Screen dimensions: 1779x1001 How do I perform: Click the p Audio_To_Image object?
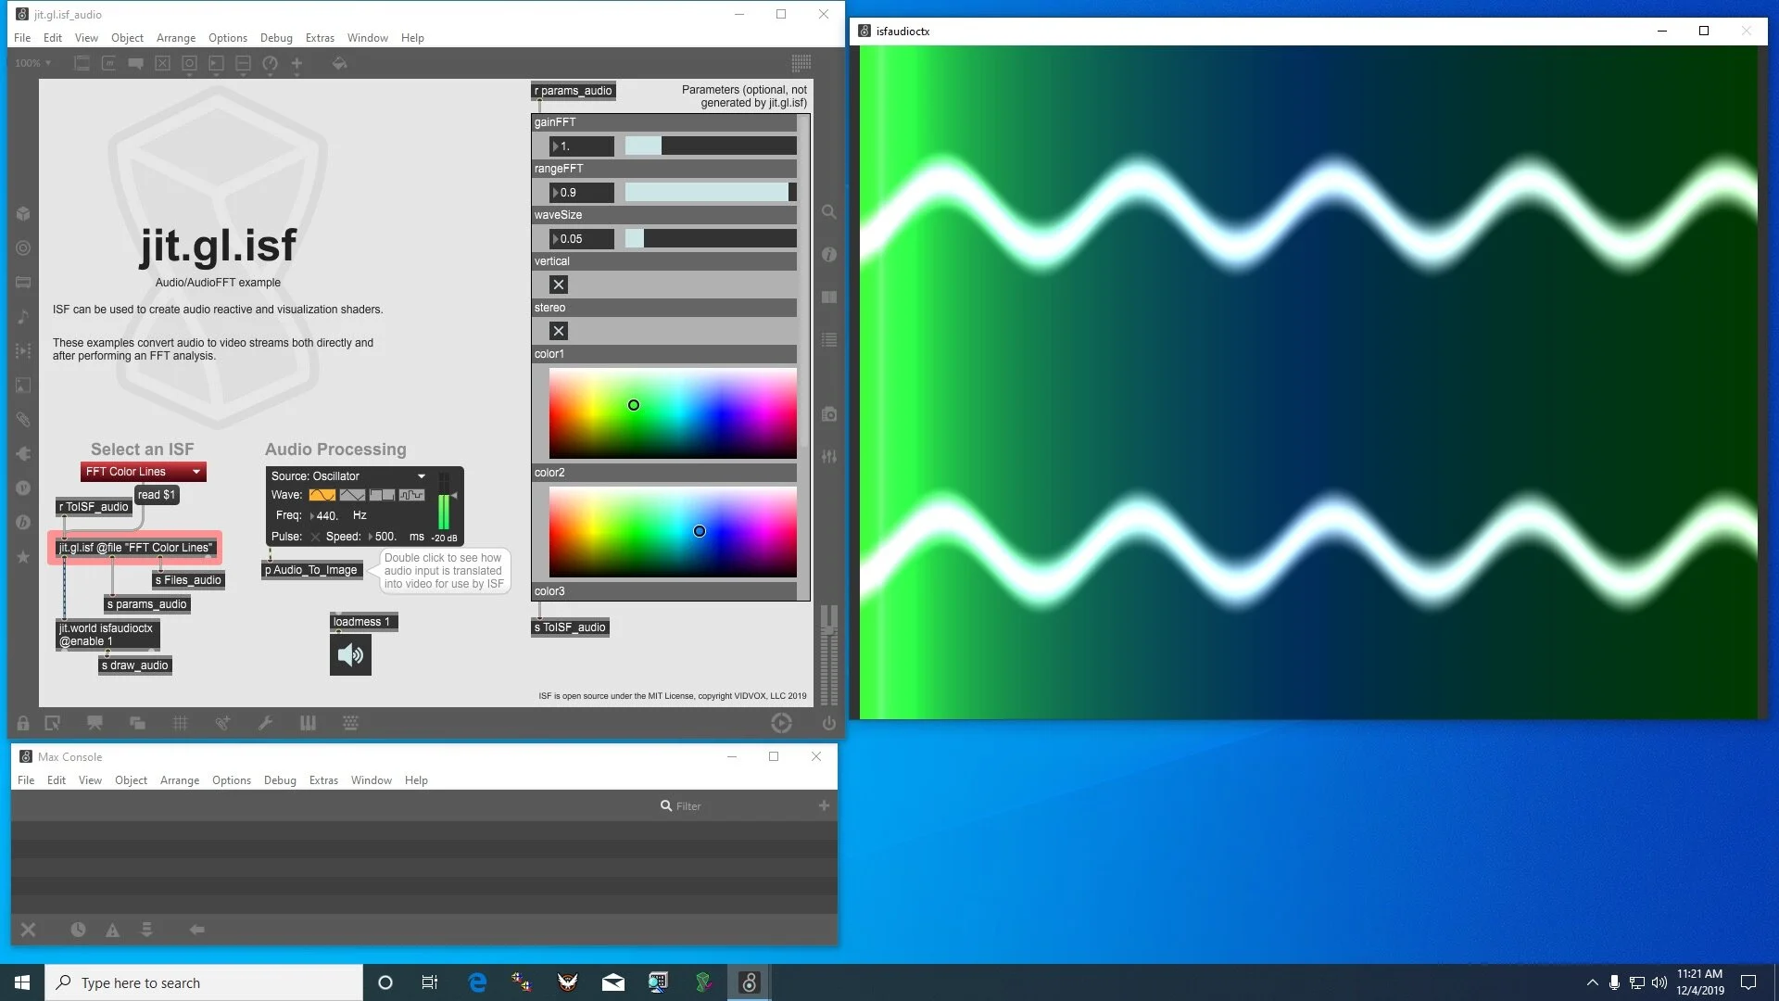click(311, 570)
